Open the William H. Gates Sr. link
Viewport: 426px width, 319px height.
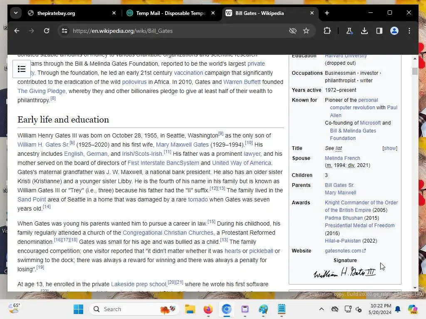click(x=43, y=145)
